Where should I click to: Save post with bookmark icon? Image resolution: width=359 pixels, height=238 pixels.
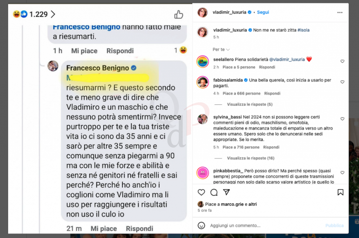[x=340, y=192]
